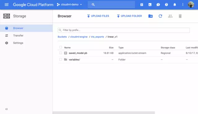
Task: Click the Settings gear icon in sidebar
Action: point(6,43)
